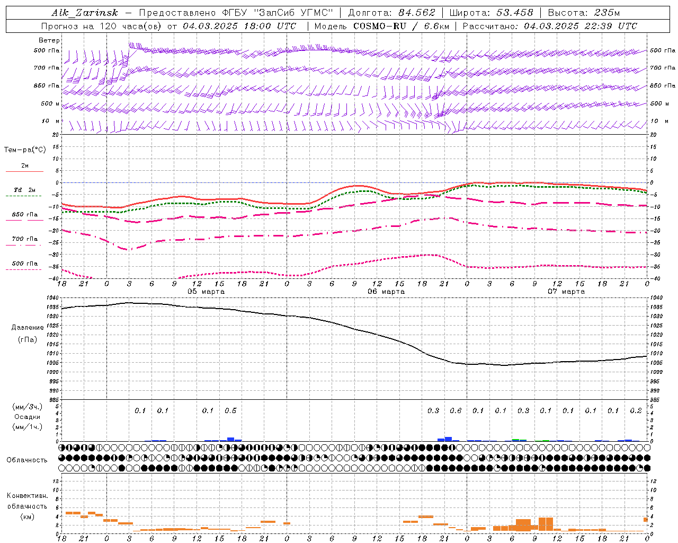
Task: Click the (мм/3ч.) units label
Action: point(27,407)
